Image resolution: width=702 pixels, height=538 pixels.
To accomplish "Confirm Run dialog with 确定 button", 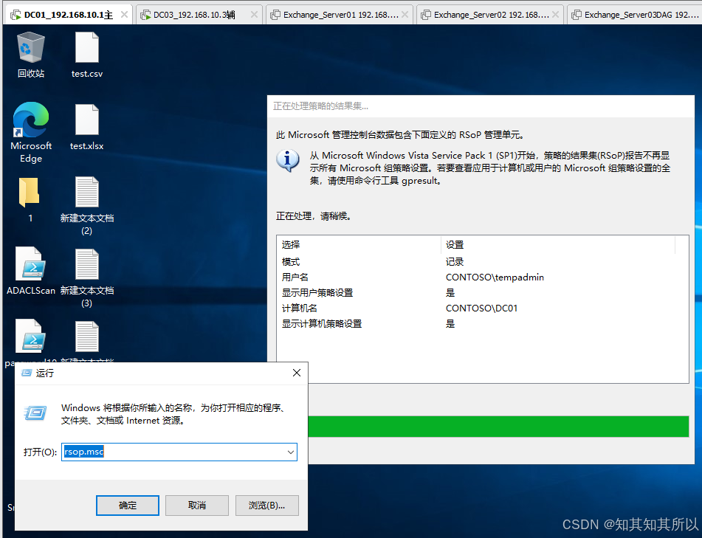I will (128, 506).
